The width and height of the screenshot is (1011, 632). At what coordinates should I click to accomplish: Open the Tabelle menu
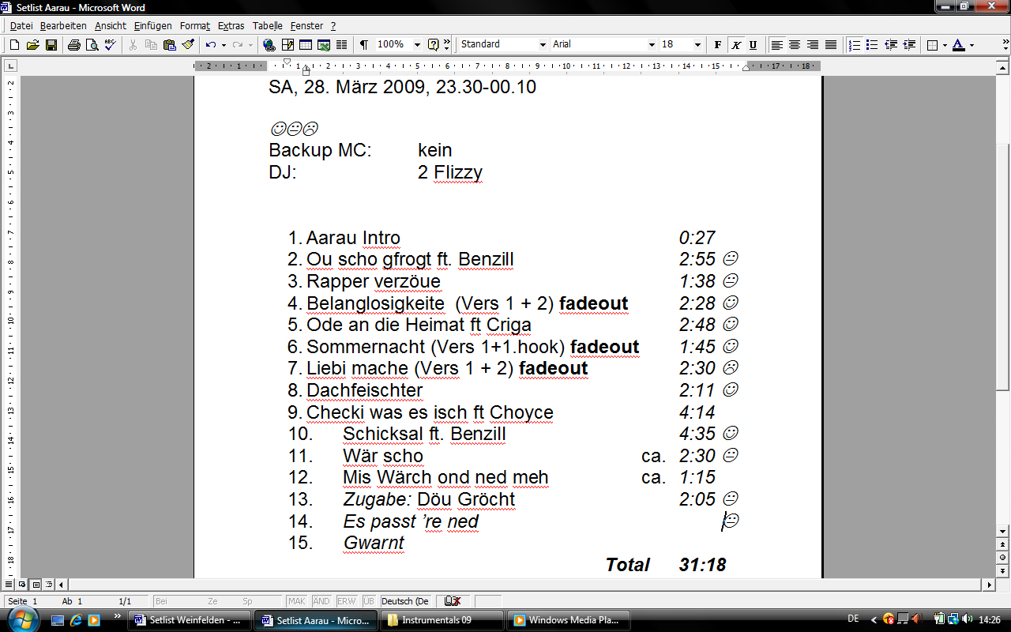click(x=267, y=26)
